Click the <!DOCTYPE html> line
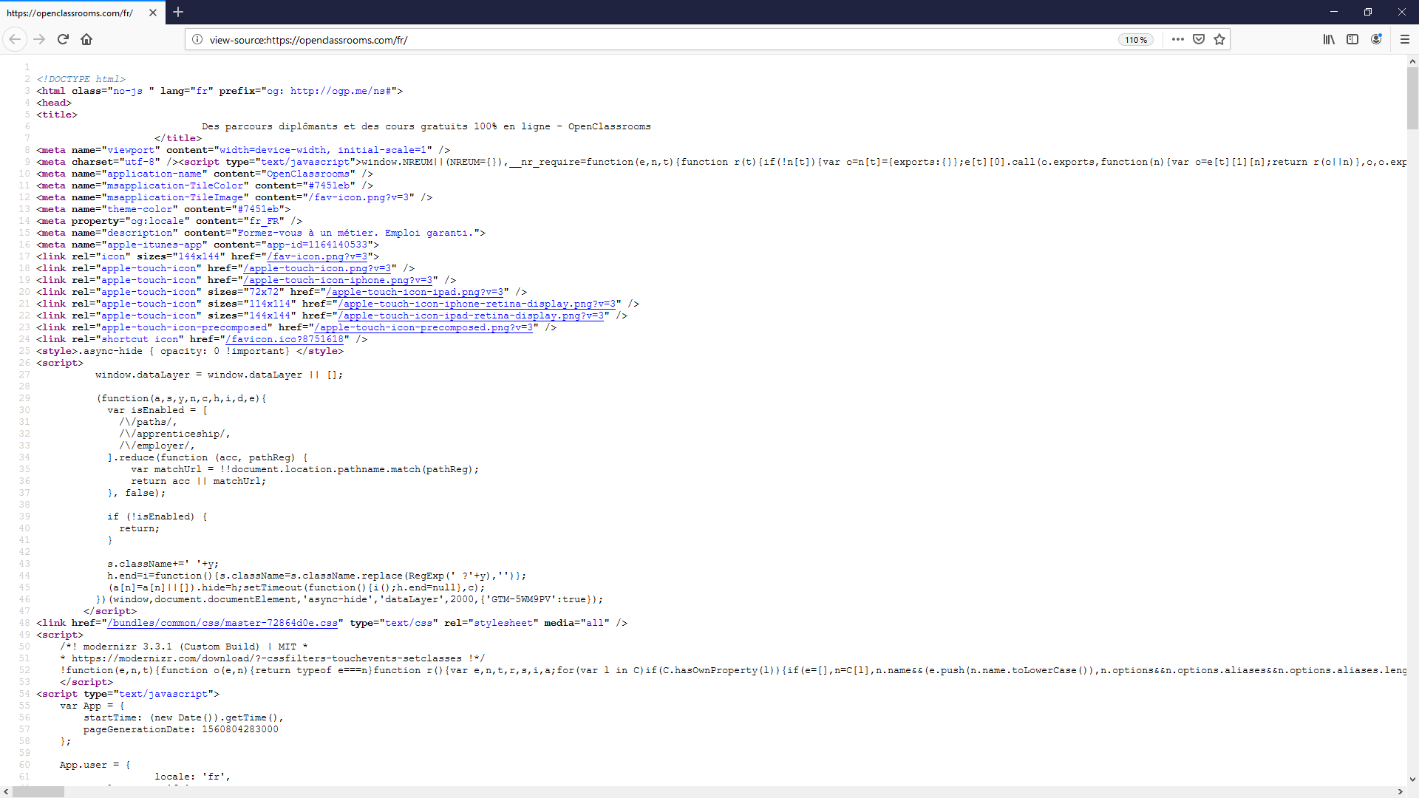The image size is (1419, 798). click(81, 79)
